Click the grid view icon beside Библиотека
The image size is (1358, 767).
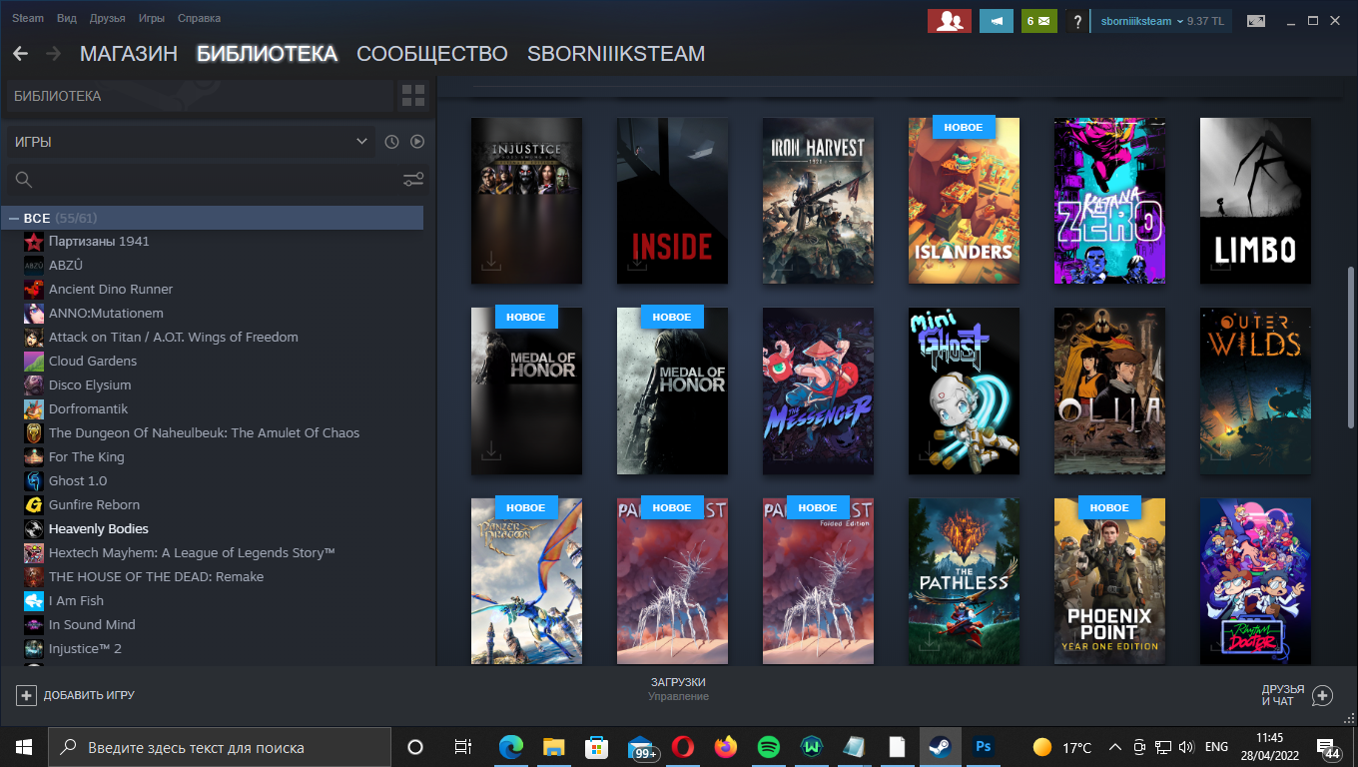pos(412,96)
